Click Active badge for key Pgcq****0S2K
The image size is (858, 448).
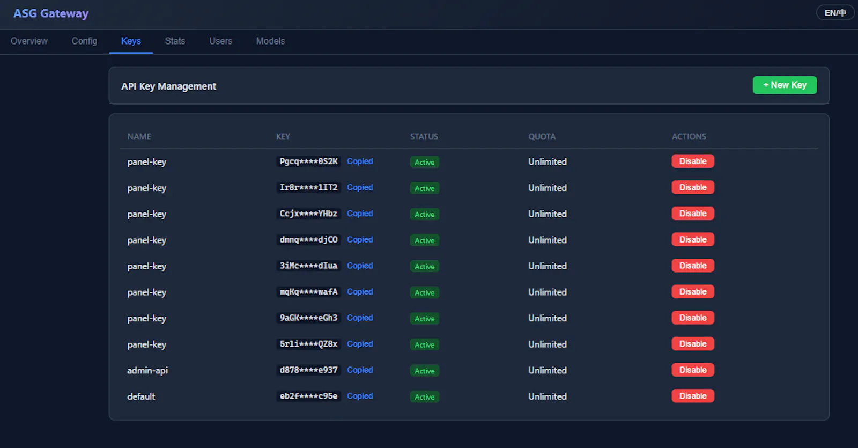[425, 162]
